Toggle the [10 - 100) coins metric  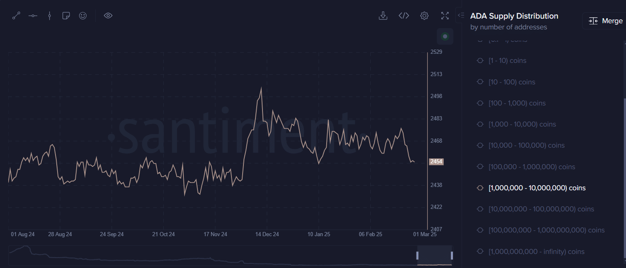pyautogui.click(x=506, y=82)
